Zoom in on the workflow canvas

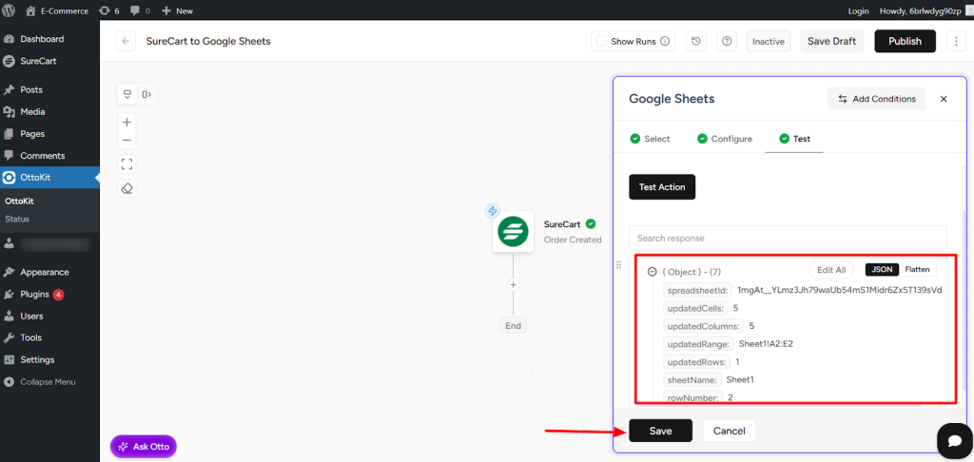click(127, 122)
